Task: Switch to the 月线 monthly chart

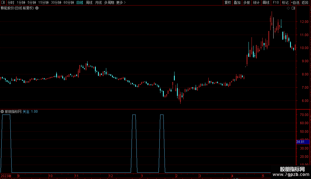Action: coord(98,2)
